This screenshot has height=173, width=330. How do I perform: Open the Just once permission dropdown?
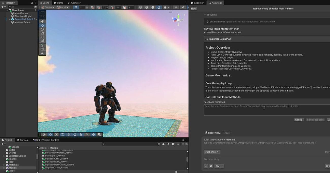coord(212,152)
